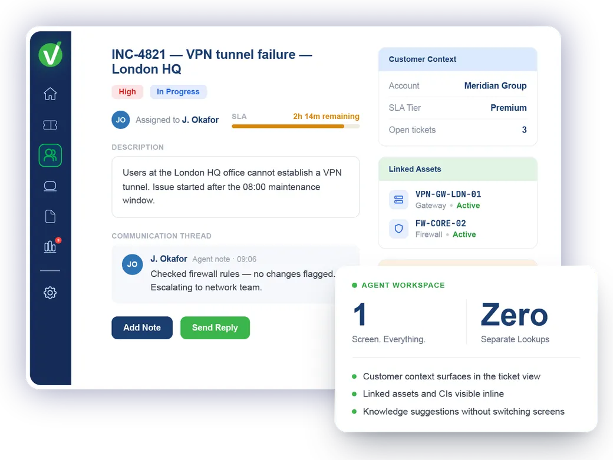Click the gateway server icon for VPN-GW-LDN-01
Screen dimensions: 613x460
[398, 200]
